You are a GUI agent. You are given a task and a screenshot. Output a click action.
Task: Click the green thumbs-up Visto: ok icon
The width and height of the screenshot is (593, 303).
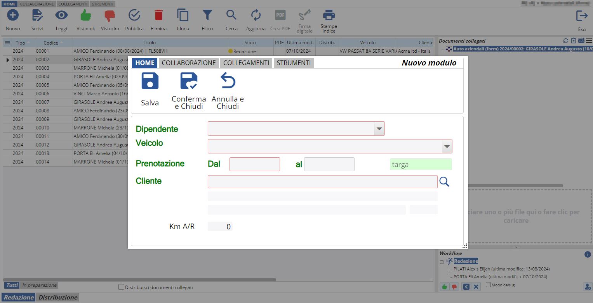tap(85, 15)
